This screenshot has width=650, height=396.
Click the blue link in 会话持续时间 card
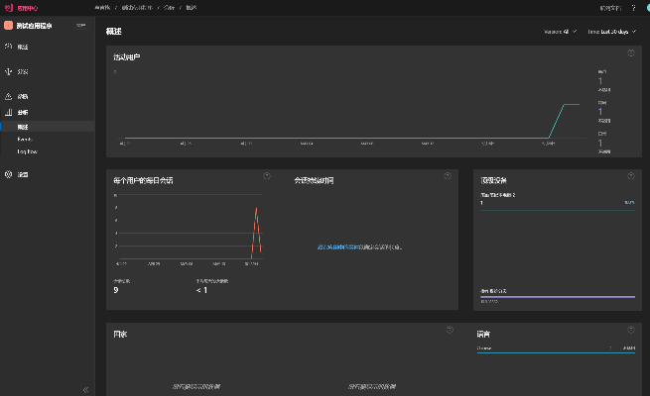[338, 247]
